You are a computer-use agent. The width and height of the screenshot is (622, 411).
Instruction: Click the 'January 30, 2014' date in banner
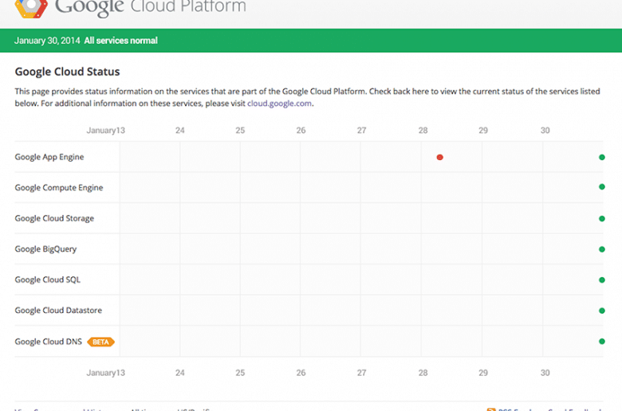coord(47,41)
